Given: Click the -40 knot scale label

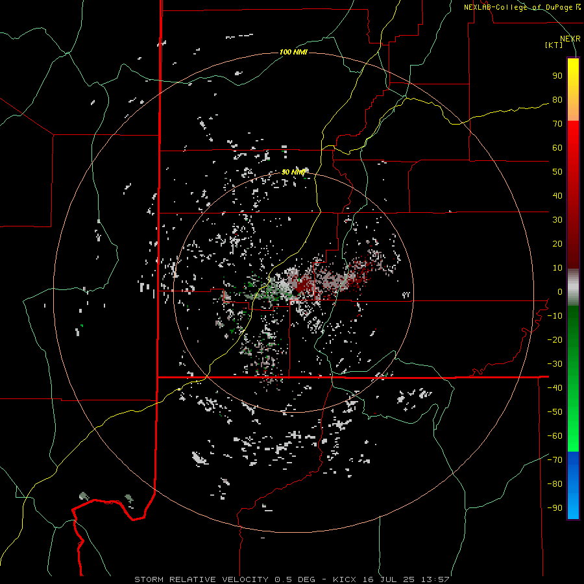Looking at the screenshot, I should tap(555, 388).
